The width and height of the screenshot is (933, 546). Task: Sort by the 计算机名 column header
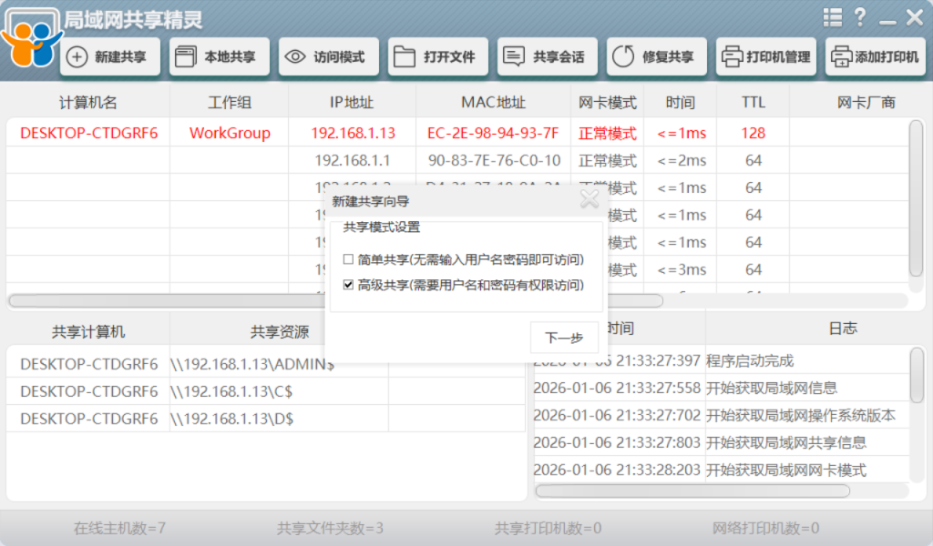[87, 103]
